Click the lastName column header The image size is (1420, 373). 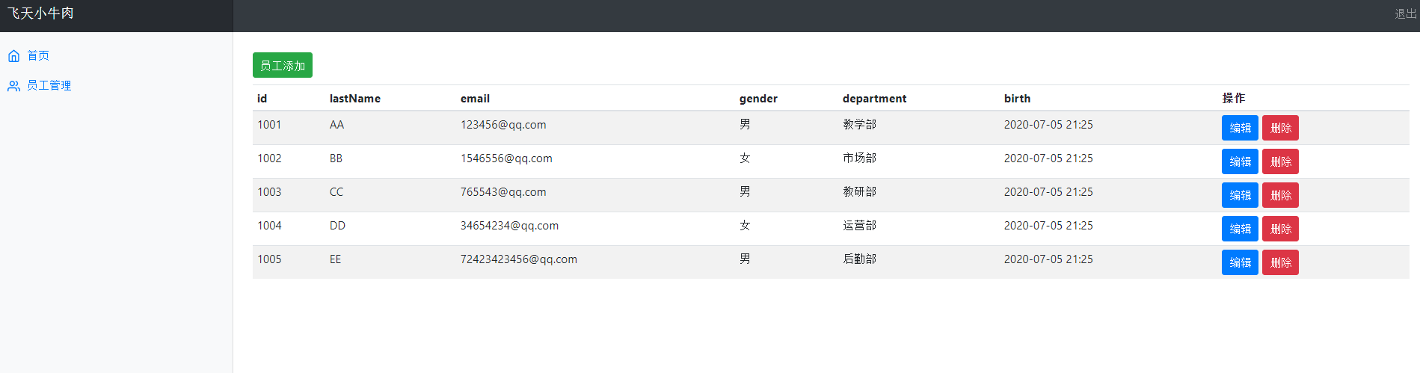click(355, 99)
